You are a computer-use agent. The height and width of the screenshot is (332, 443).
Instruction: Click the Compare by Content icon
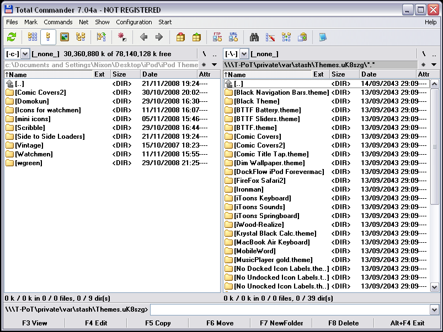coord(270,37)
